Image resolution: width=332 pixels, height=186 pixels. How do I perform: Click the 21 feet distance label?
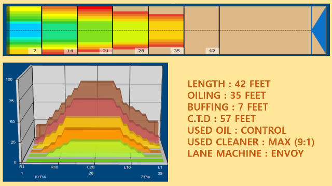click(x=106, y=51)
